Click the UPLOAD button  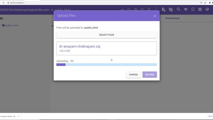(149, 75)
